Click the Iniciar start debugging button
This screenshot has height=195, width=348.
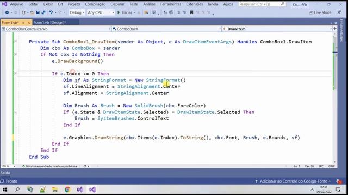[x=125, y=12]
